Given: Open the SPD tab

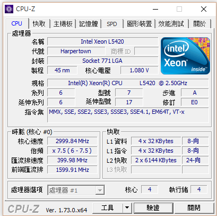Looking at the screenshot, I should click(x=112, y=24).
